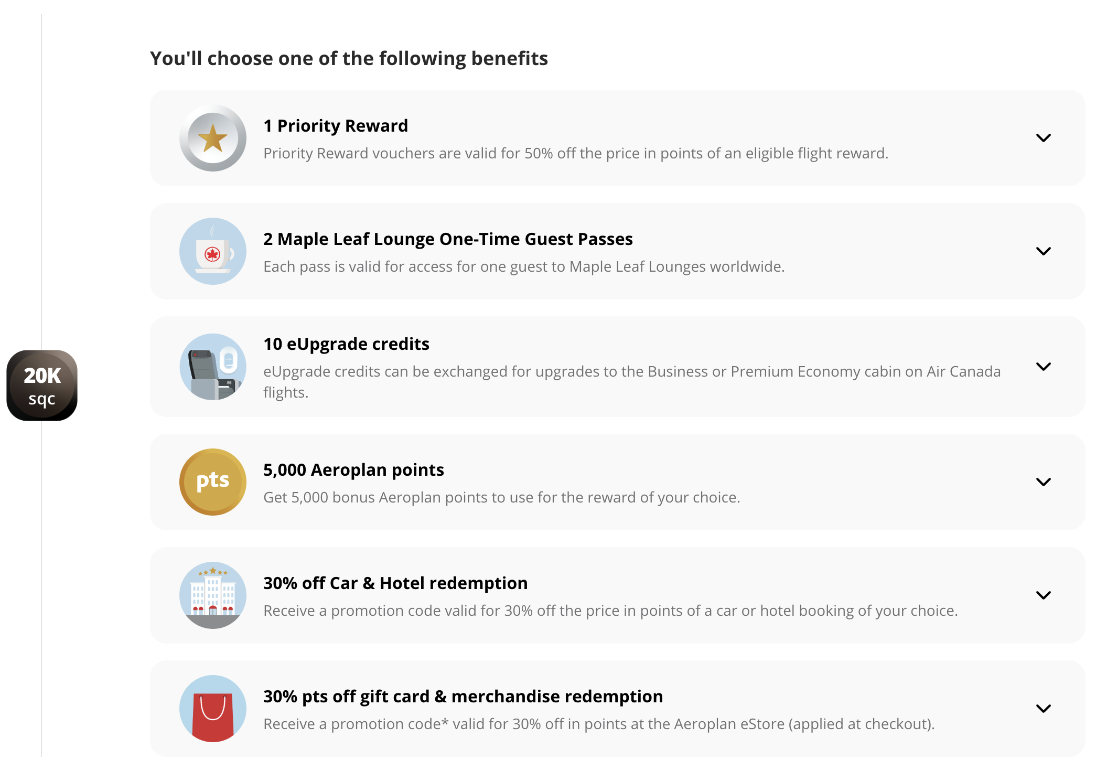1096x770 pixels.
Task: Expand the 1 Priority Reward chevron
Action: pos(1043,138)
